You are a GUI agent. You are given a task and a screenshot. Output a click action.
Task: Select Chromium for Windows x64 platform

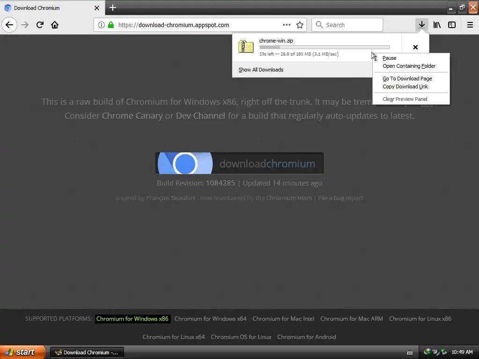coord(210,319)
